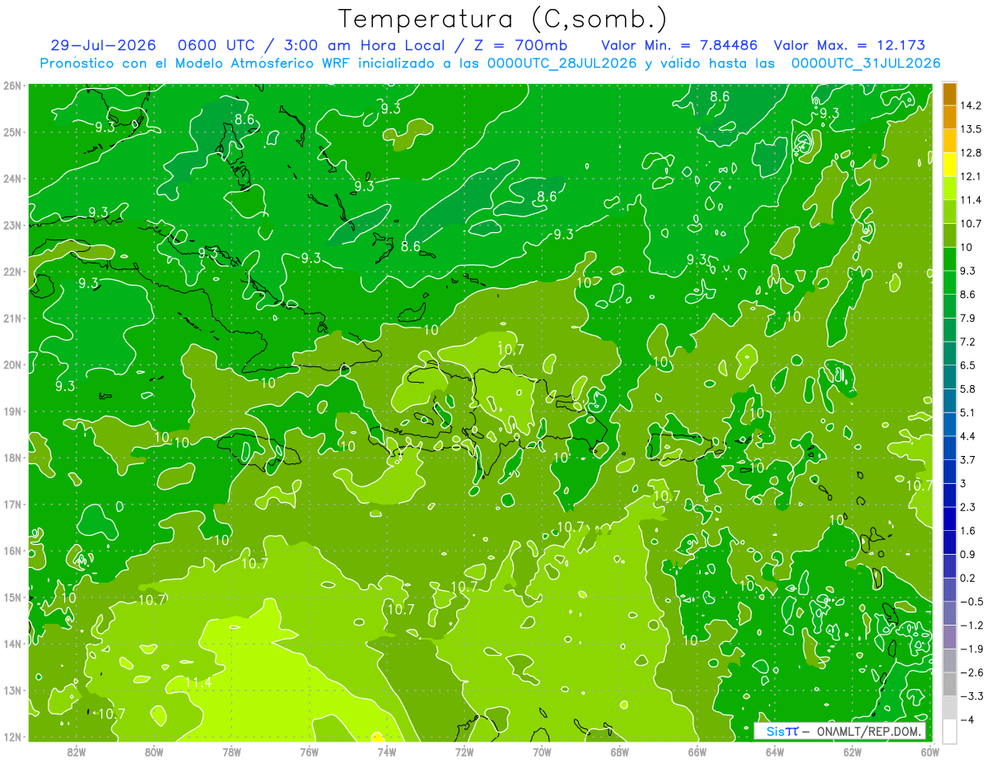
Task: Click the "82W" longitude axis label
Action: [x=76, y=751]
